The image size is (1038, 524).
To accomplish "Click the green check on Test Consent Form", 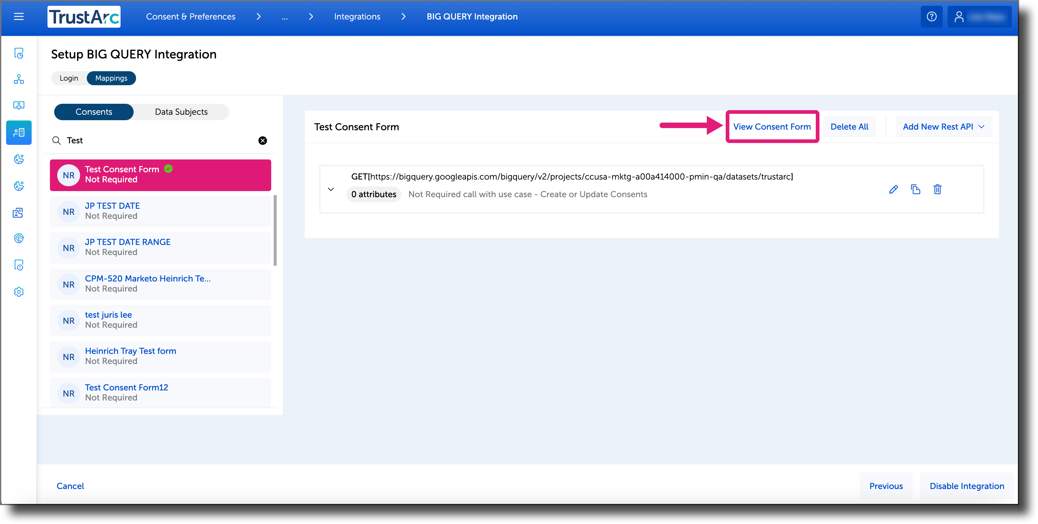I will tap(168, 169).
